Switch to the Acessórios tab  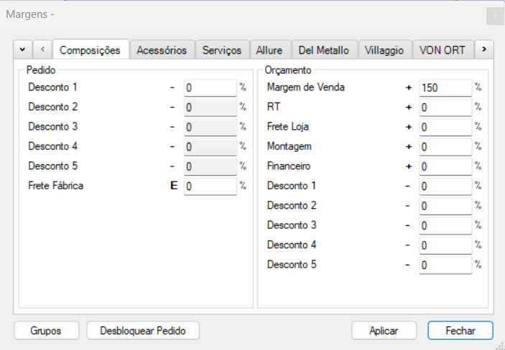(162, 50)
